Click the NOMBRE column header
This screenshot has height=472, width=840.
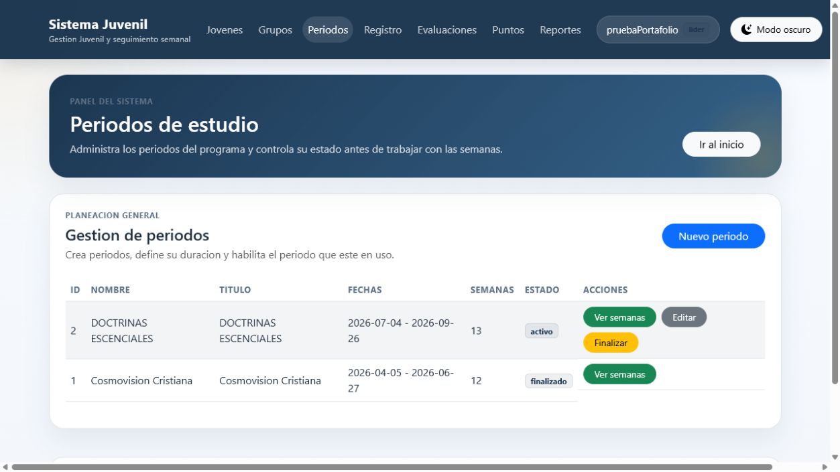[x=111, y=290]
